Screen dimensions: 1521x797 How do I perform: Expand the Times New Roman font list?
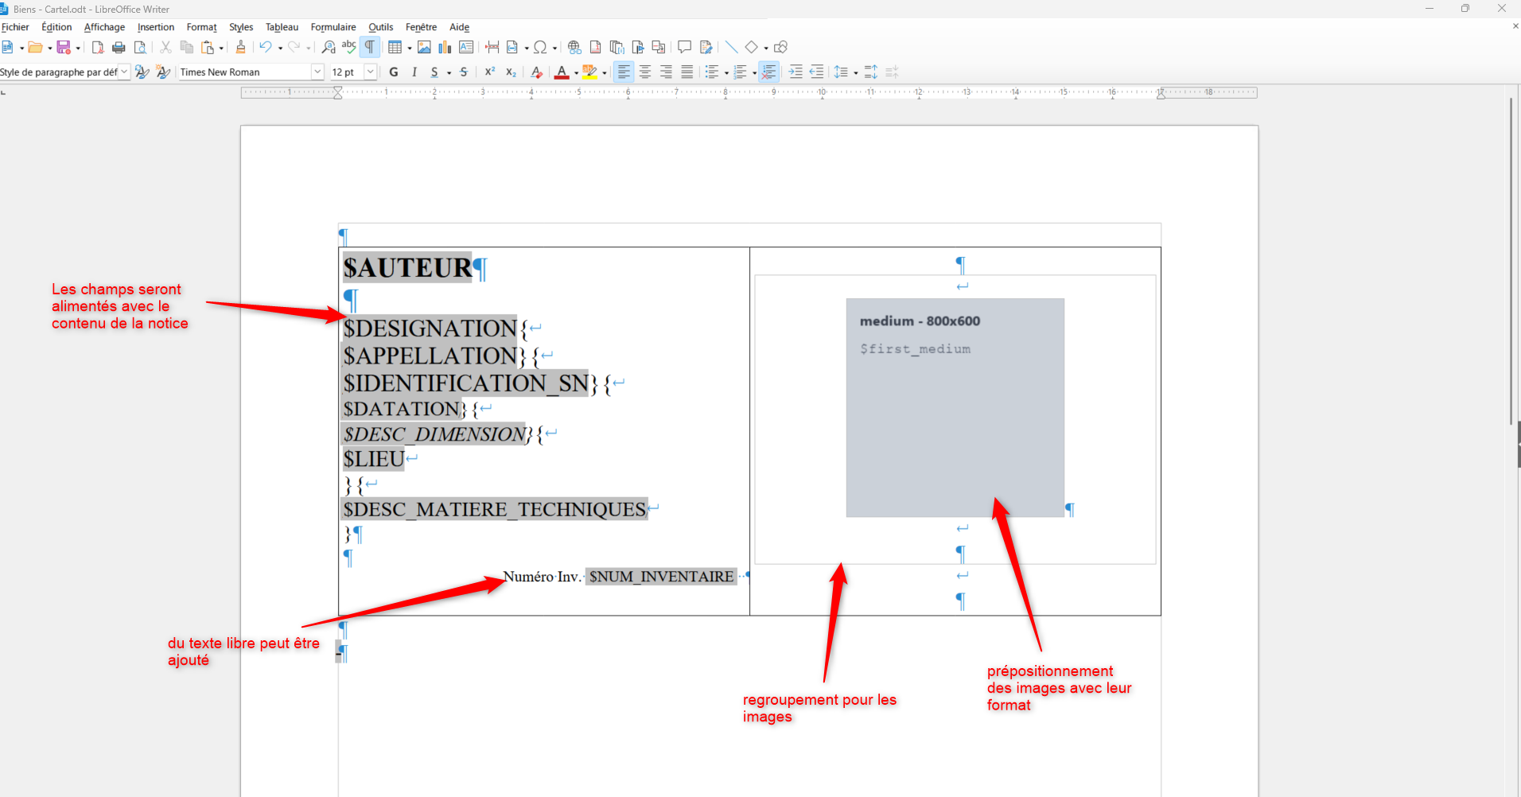coord(317,72)
